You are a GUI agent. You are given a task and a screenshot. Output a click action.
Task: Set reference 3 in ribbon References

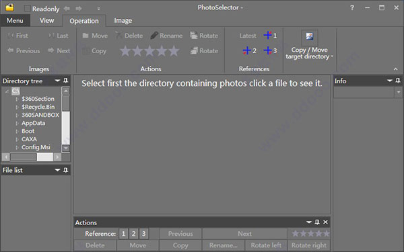tap(270, 50)
